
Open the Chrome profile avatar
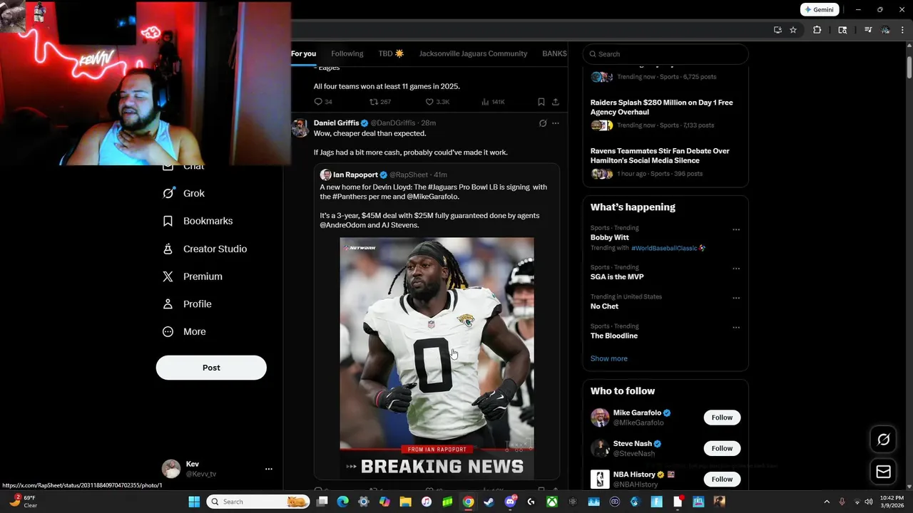pyautogui.click(x=885, y=30)
